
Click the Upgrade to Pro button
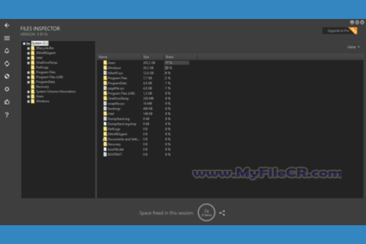click(340, 30)
